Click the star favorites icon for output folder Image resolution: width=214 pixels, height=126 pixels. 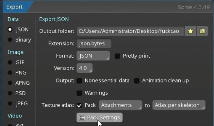point(190,31)
